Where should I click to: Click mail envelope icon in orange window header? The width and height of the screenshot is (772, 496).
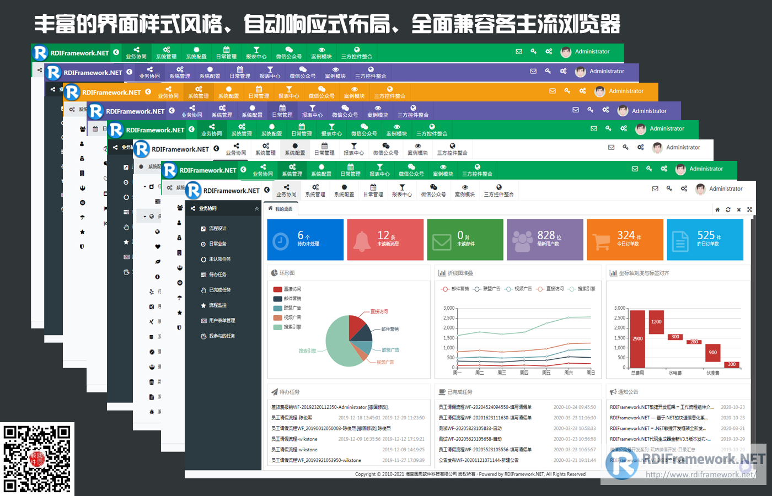pyautogui.click(x=553, y=91)
